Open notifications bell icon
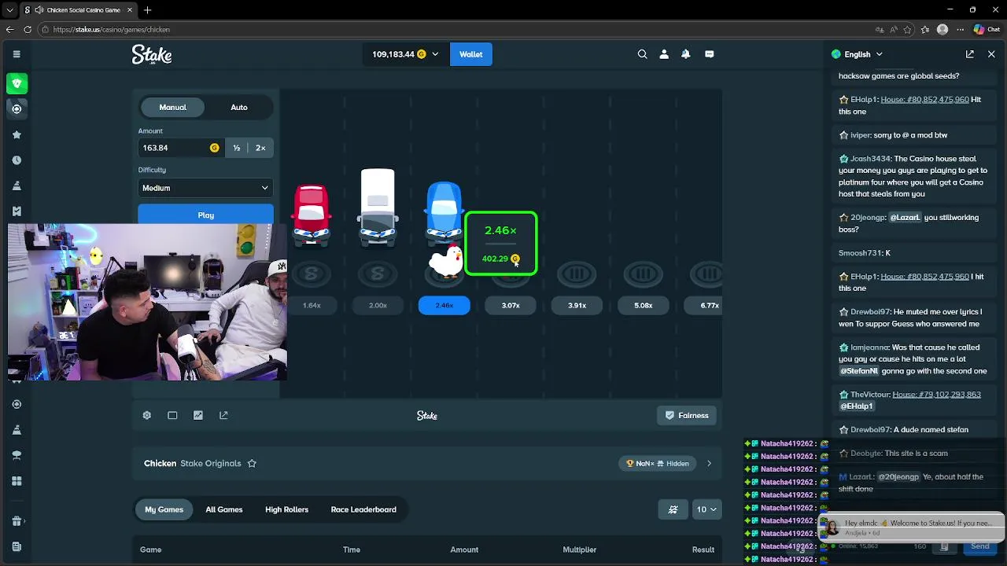Image resolution: width=1007 pixels, height=566 pixels. (x=686, y=54)
